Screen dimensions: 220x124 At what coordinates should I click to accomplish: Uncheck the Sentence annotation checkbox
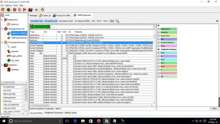tap(158, 32)
